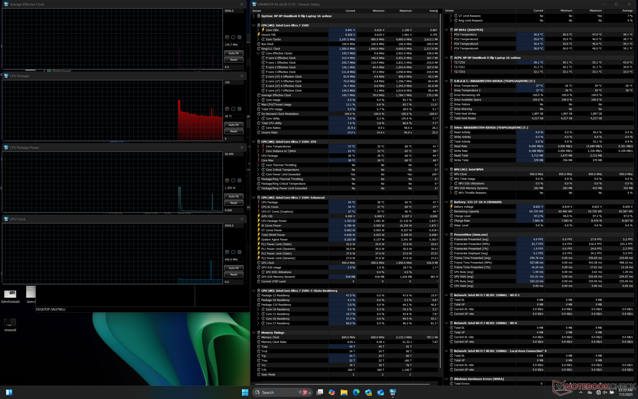Image resolution: width=638 pixels, height=399 pixels.
Task: Click the HWiNFO icon in the taskbar
Action: pos(393,392)
